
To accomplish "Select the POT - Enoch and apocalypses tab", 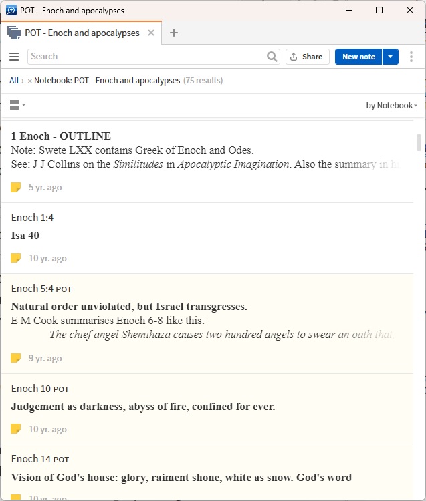I will [82, 33].
